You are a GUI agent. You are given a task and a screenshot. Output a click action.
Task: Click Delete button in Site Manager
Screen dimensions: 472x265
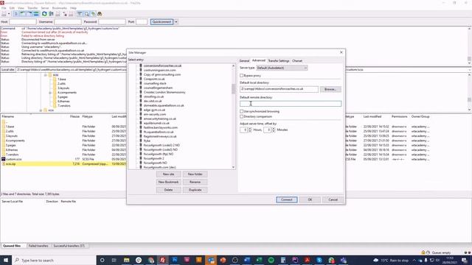coord(169,190)
